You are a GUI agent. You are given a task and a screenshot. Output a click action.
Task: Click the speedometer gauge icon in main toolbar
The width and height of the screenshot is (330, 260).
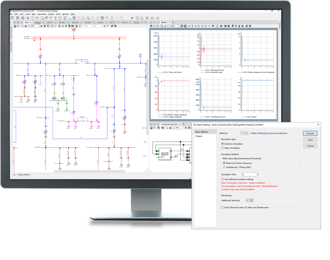[x=152, y=18]
